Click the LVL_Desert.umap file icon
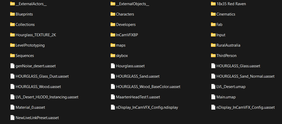The height and width of the screenshot is (124, 282). 213,87
